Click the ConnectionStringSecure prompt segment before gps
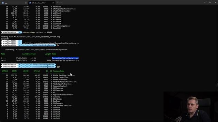 click(43, 67)
